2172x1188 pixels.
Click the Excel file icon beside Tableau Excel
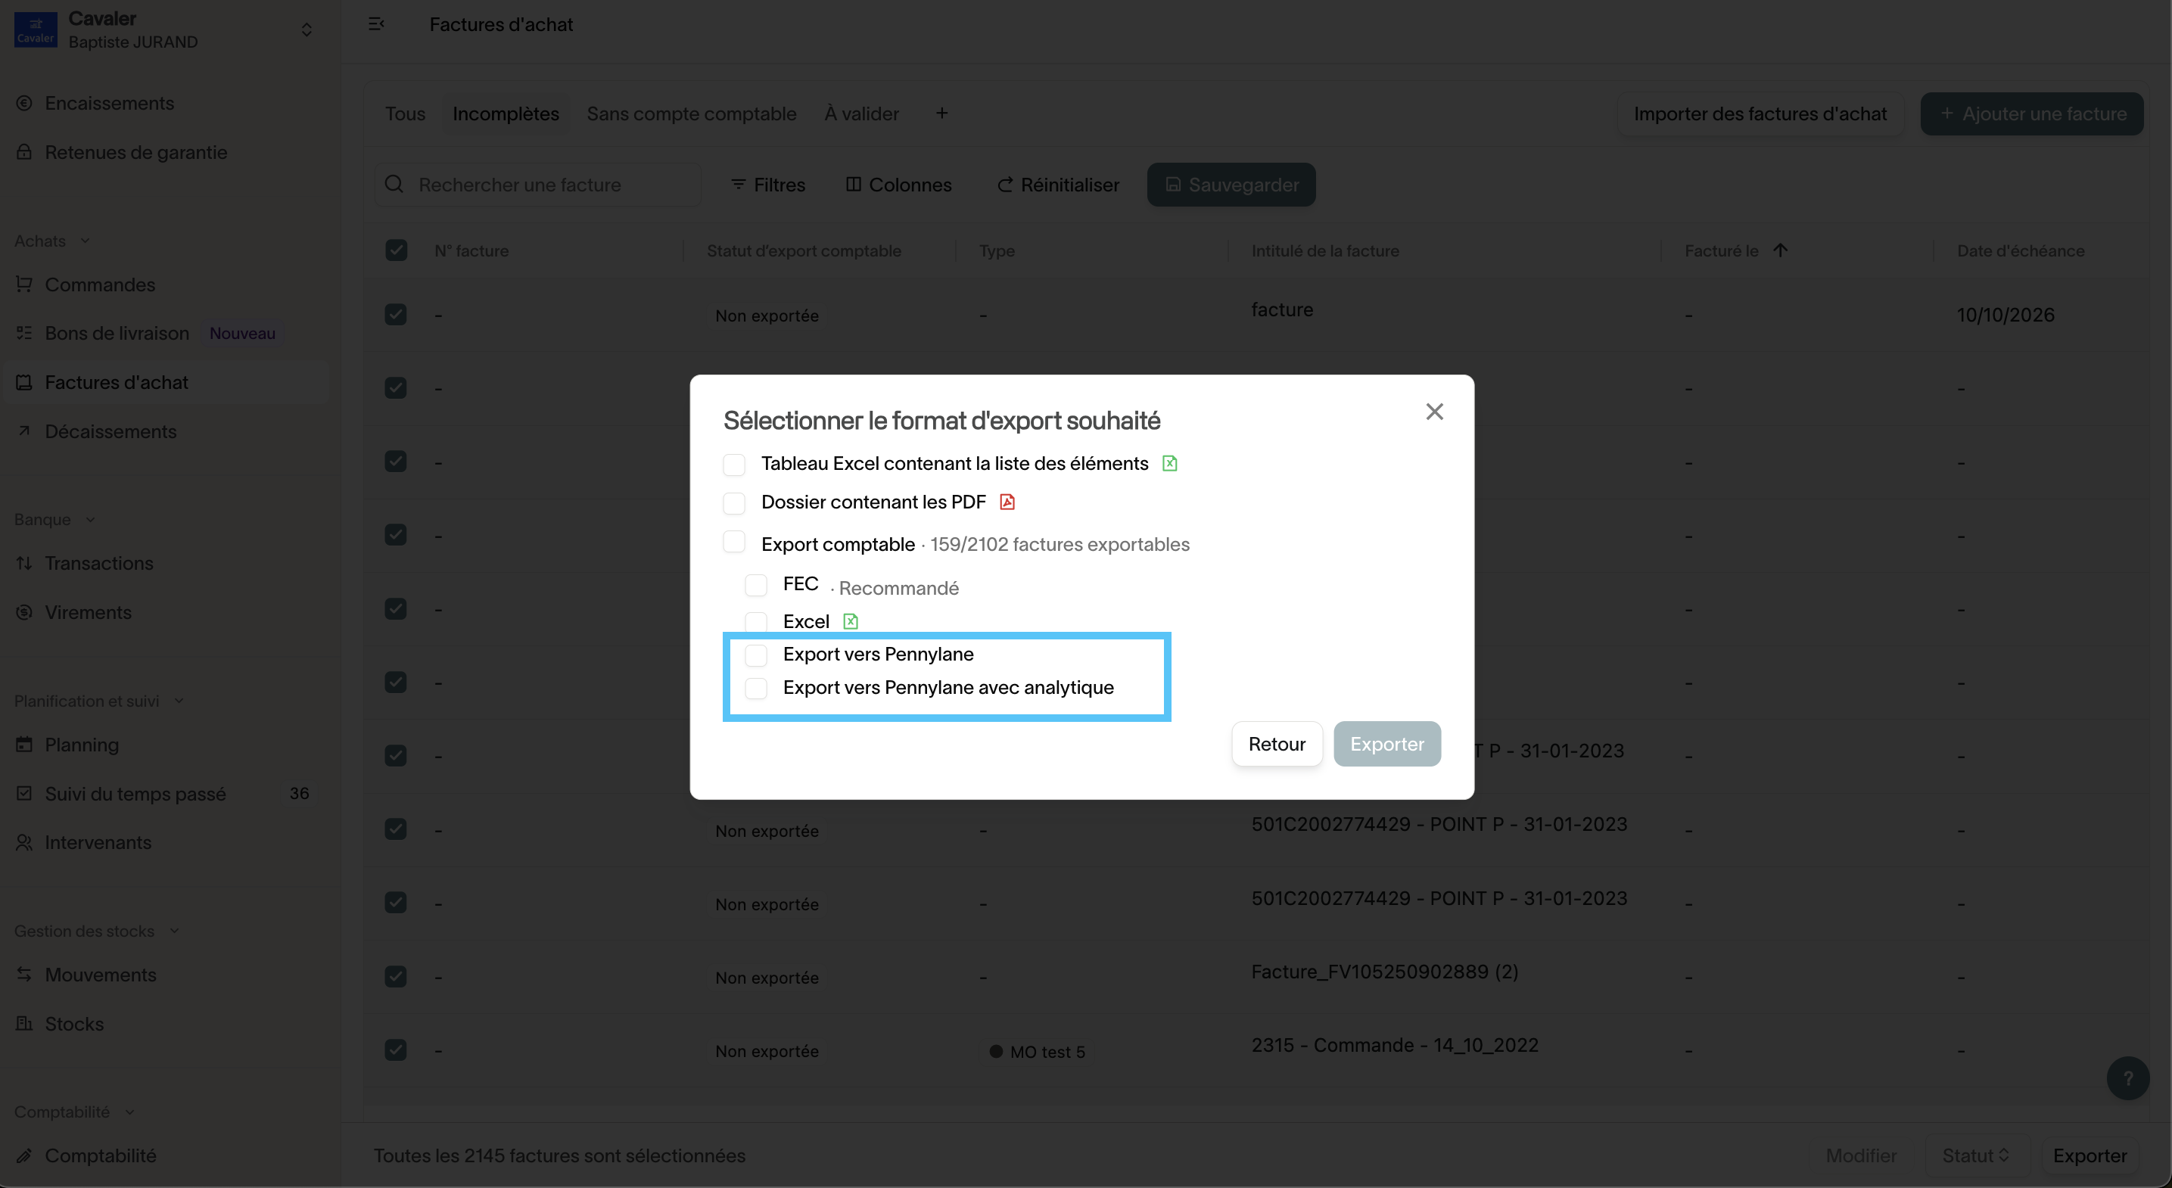1169,464
